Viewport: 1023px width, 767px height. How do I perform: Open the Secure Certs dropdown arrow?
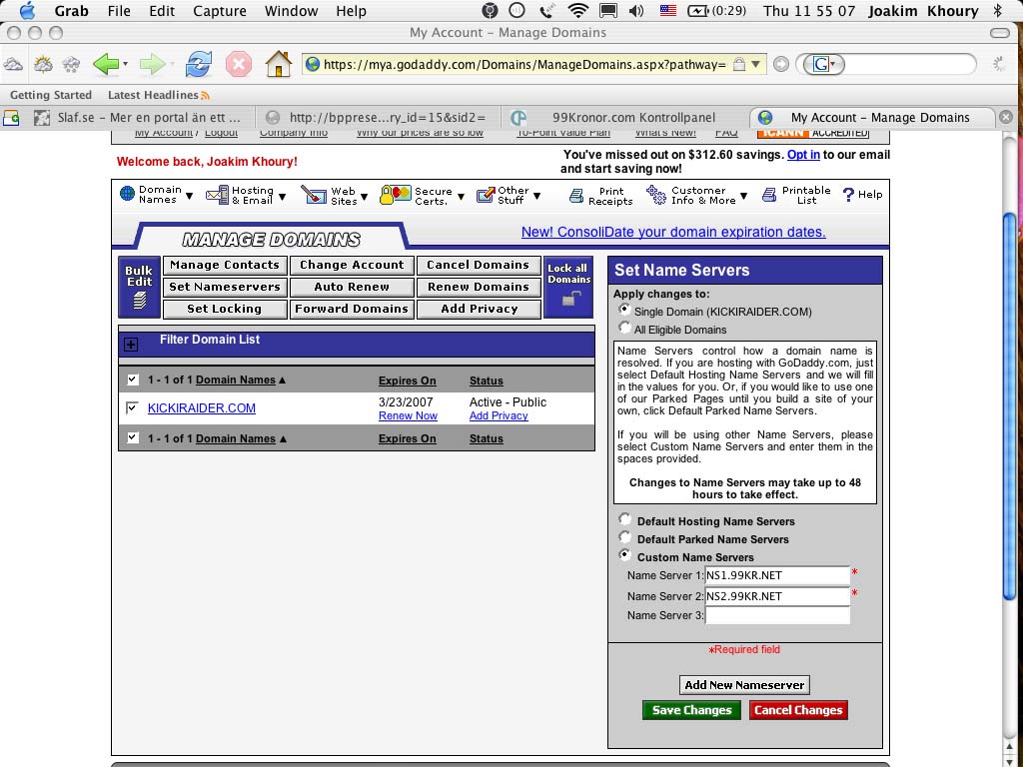coord(461,197)
